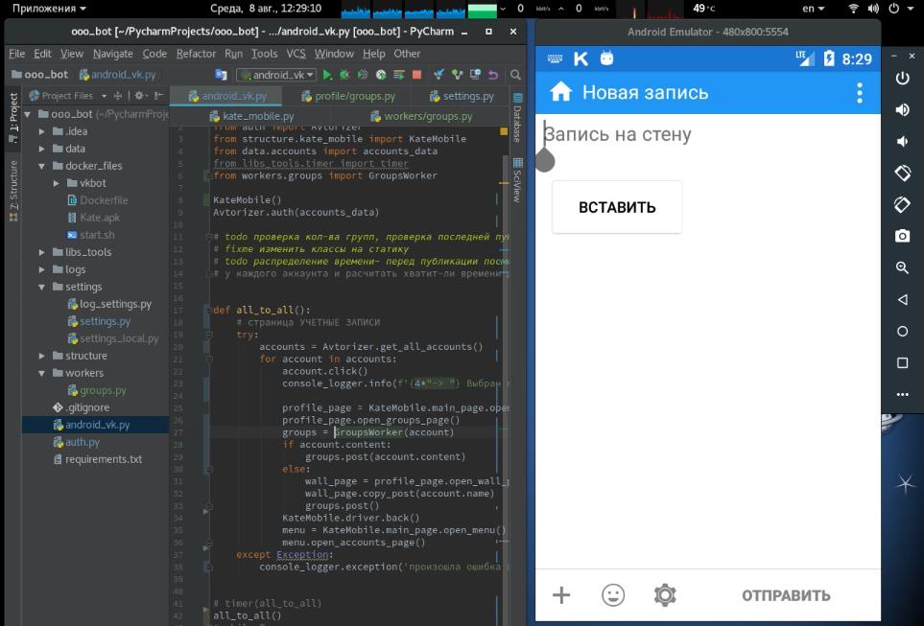Open the android_vk run configuration dropdown
The image size is (924, 626).
pos(276,75)
